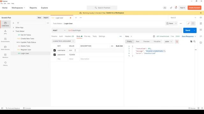Image resolution: width=204 pixels, height=114 pixels.
Task: Open the Collections sidebar panel
Action: coord(5,24)
